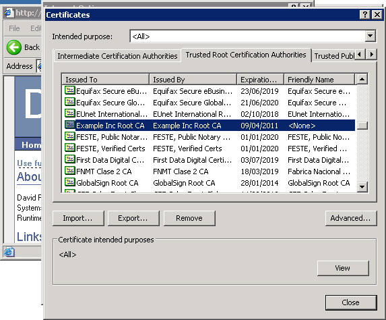Viewport: 386px width, 320px height.
Task: Click the Example Inc Root CA certificate icon
Action: coord(70,125)
